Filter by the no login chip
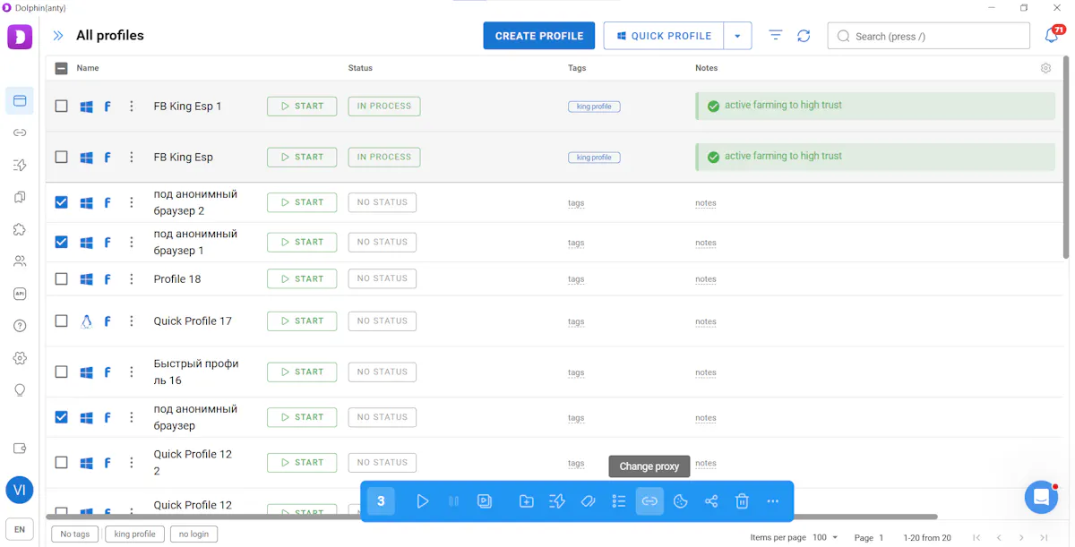 tap(193, 534)
